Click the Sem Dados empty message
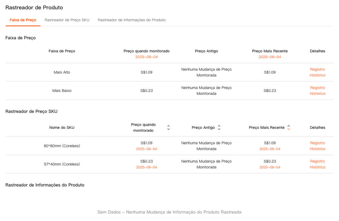339x221 pixels. [x=169, y=212]
